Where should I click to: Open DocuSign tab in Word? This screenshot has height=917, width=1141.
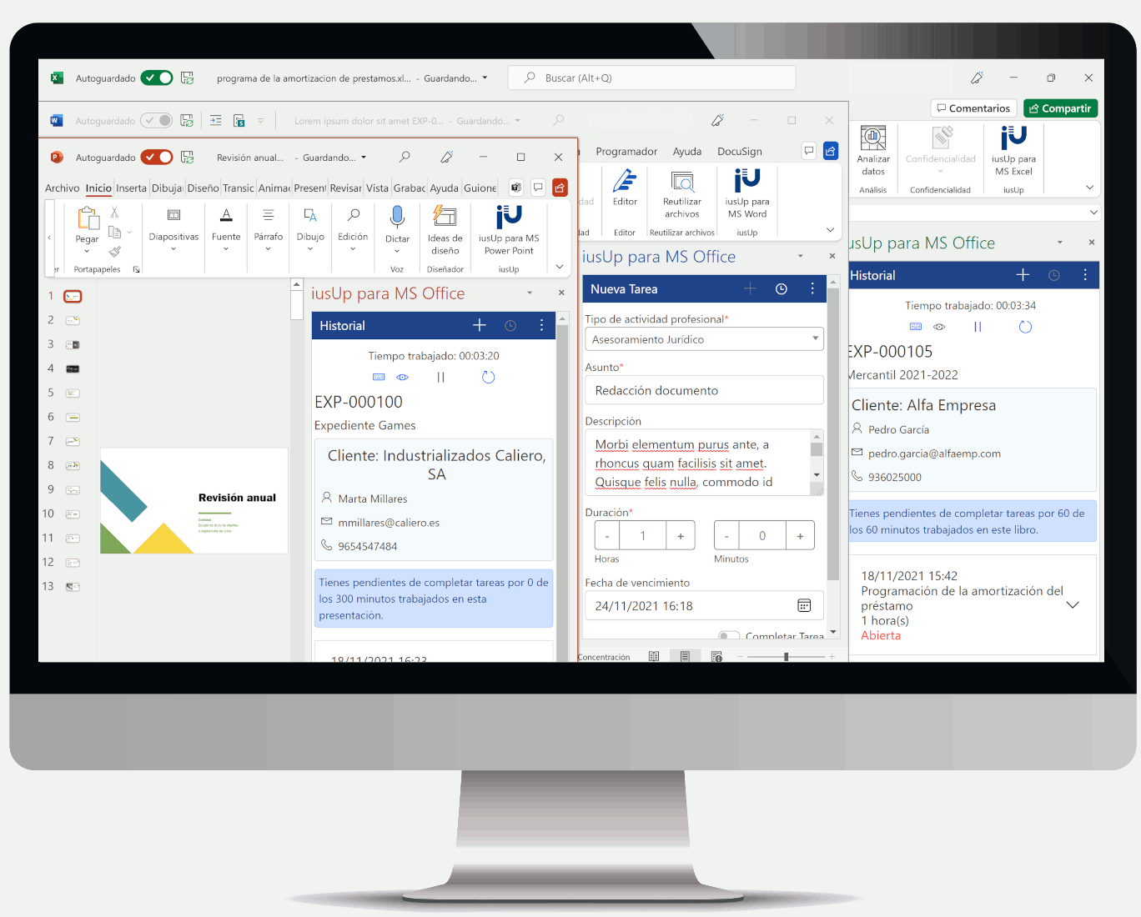(740, 152)
